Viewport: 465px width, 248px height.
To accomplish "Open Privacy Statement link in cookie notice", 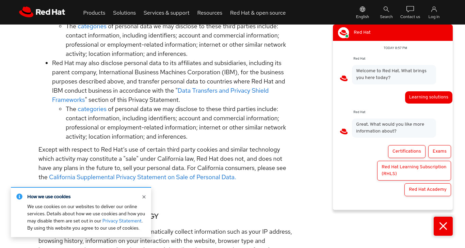I will click(x=122, y=221).
